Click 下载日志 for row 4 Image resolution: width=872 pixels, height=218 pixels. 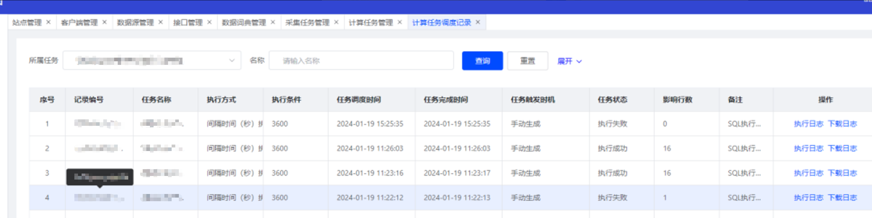coord(842,198)
